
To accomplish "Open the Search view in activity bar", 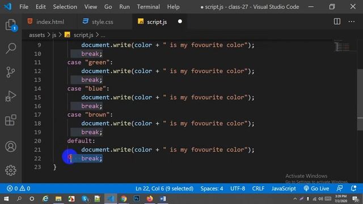I will coord(11,48).
